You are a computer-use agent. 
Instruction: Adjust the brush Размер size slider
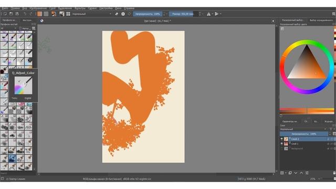pos(183,14)
